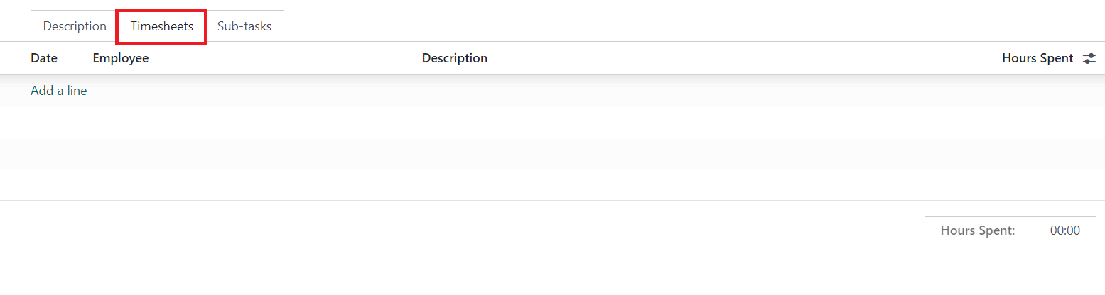Screen dimensions: 1105x295
Task: Sort timesheet entries by Date column
Action: tap(44, 58)
